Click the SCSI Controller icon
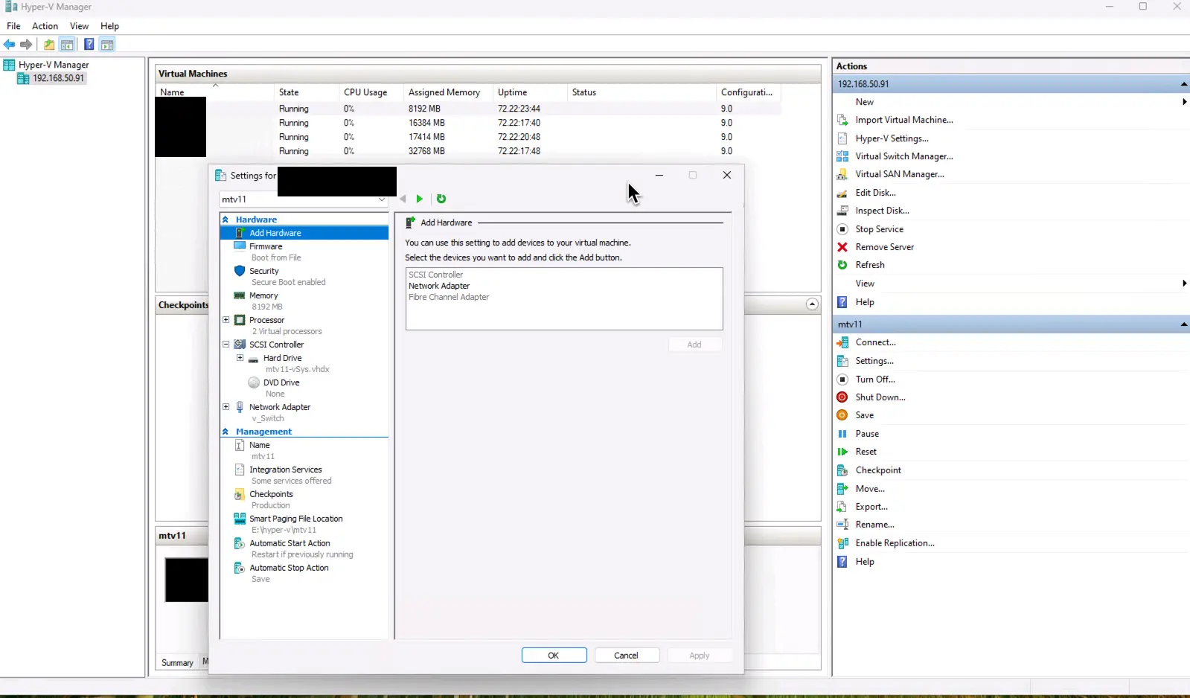 click(240, 345)
